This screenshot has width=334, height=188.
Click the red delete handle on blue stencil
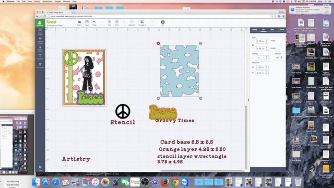(158, 43)
